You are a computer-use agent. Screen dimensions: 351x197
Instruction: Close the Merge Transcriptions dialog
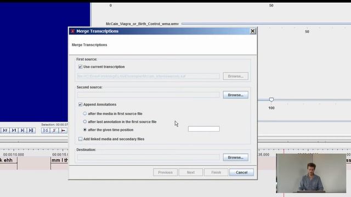point(252,31)
